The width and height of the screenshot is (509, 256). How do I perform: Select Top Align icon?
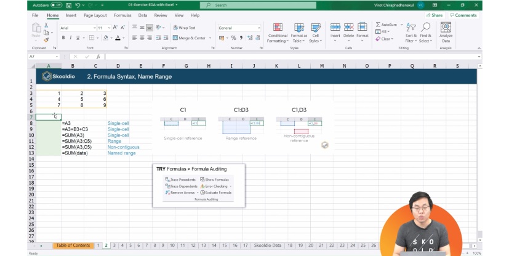pos(134,28)
